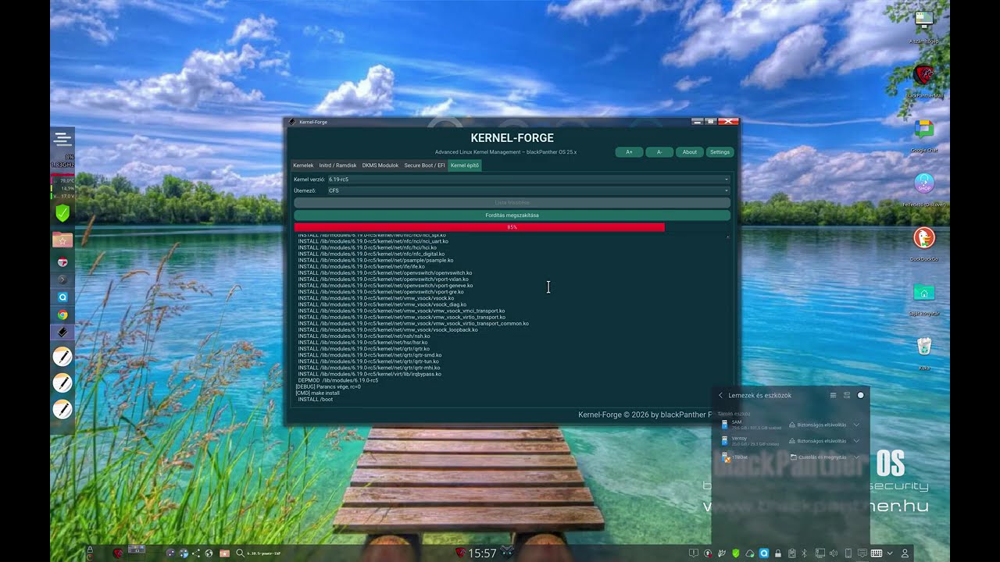Click the Bluetooth tray icon
Screen dimensions: 1000x562
point(804,553)
